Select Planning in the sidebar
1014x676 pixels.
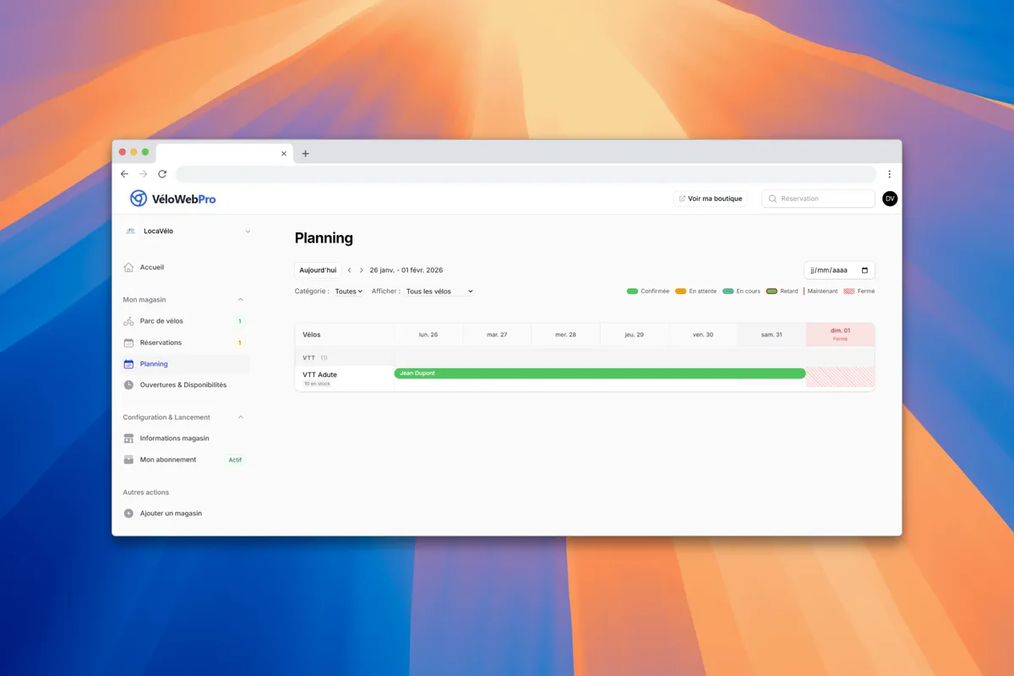[154, 363]
